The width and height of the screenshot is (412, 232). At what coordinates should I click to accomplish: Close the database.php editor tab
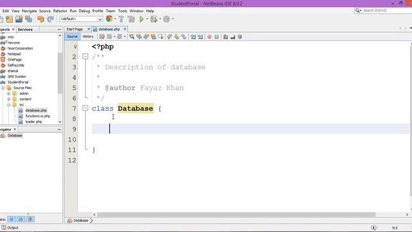(x=125, y=29)
